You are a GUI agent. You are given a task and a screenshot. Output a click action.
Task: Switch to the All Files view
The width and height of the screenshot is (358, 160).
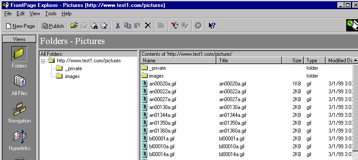[19, 85]
